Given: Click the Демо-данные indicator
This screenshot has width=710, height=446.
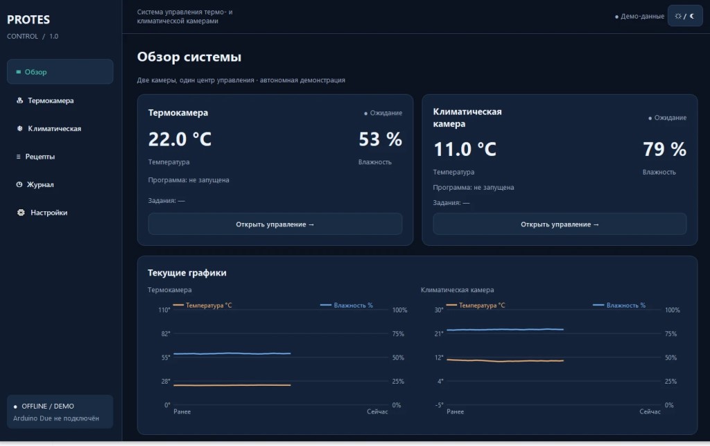Looking at the screenshot, I should pyautogui.click(x=639, y=17).
